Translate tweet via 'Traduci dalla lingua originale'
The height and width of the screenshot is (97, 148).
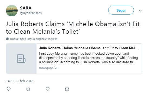(x=34, y=39)
